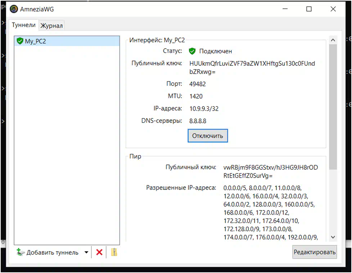Click the Разрешенные IP-адреса label
The image size is (352, 273).
coord(181,187)
